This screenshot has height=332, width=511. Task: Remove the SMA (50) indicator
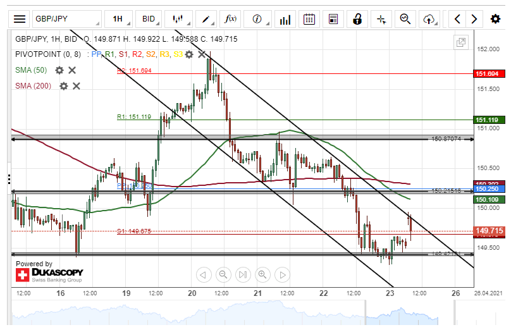coord(72,70)
